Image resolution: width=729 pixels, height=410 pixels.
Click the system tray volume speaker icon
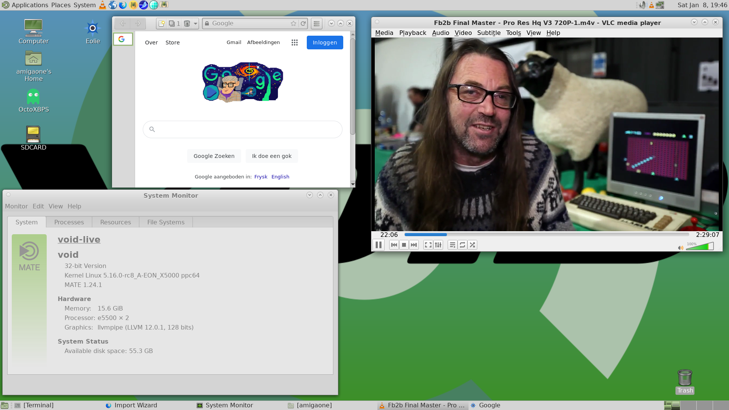click(642, 5)
